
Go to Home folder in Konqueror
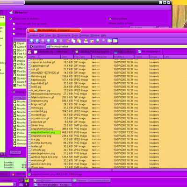click(x=49, y=41)
